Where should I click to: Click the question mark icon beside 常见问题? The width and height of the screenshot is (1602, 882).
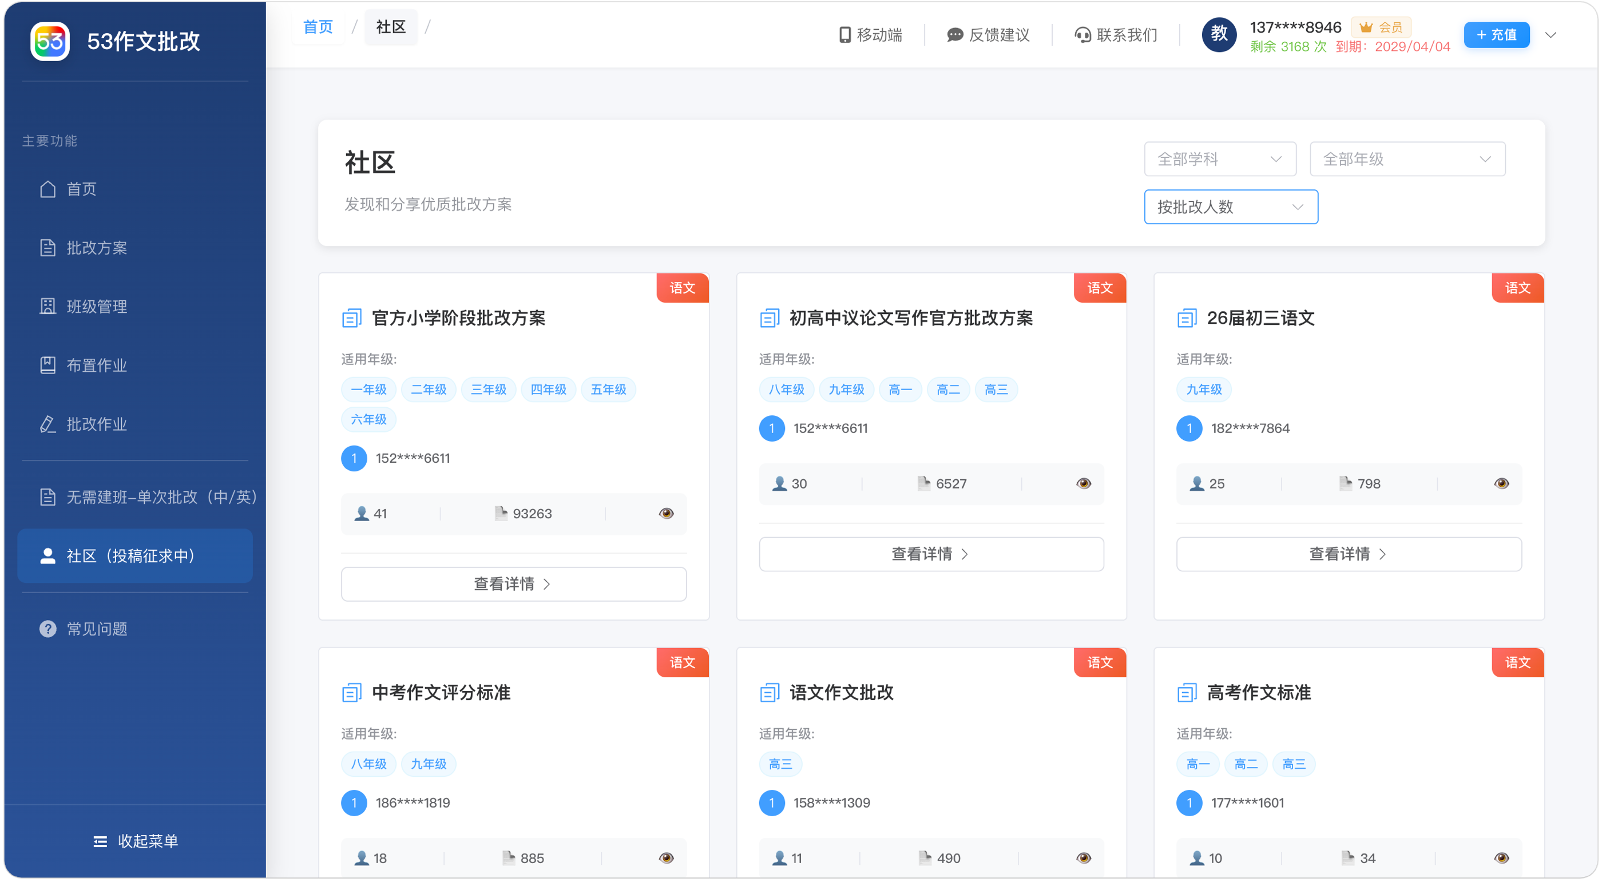pyautogui.click(x=48, y=629)
